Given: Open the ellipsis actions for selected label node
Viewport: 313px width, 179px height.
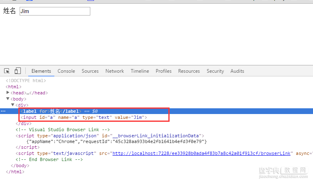Looking at the screenshot, I should point(3,111).
